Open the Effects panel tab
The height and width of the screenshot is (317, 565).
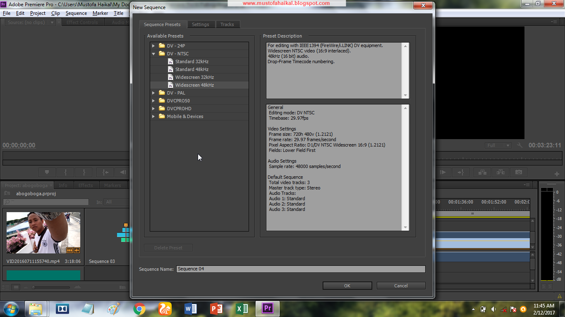click(86, 185)
